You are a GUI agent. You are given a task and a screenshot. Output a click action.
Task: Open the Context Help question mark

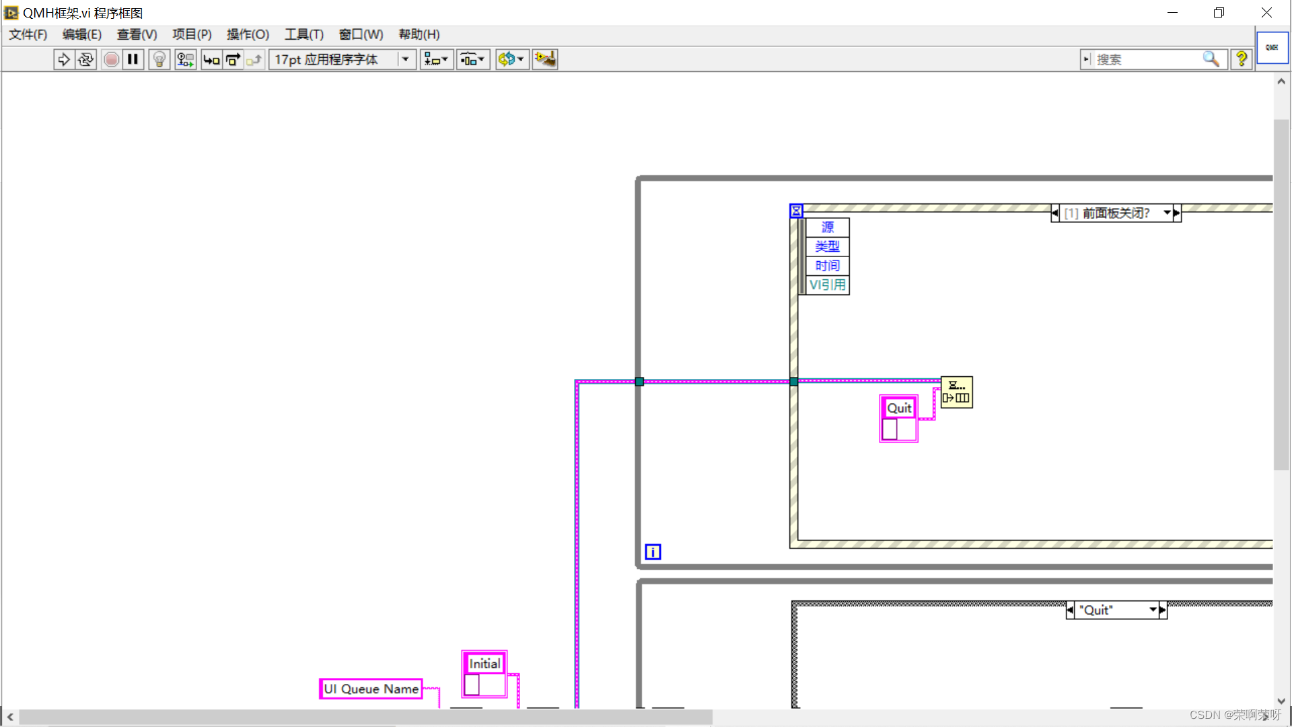pos(1241,60)
